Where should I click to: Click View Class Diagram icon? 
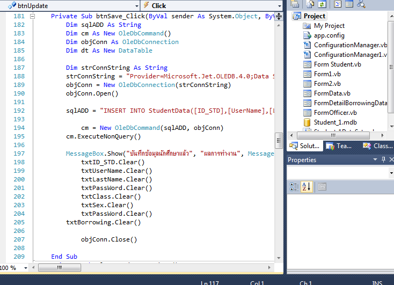[361, 4]
